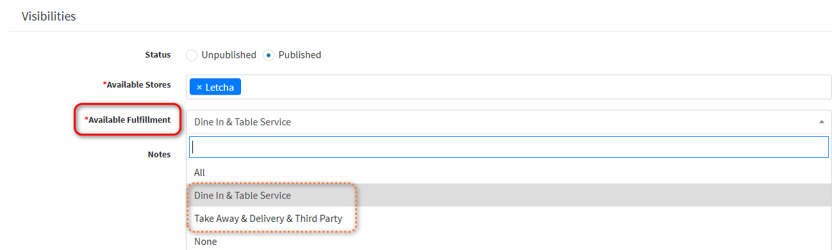This screenshot has width=832, height=250.
Task: Focus the dropdown search text box
Action: pos(509,146)
